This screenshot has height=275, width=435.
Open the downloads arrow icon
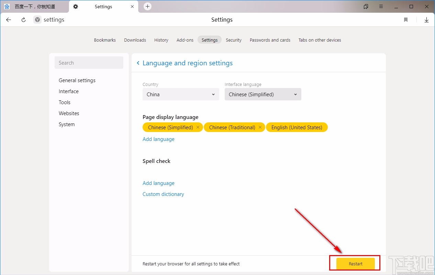426,20
